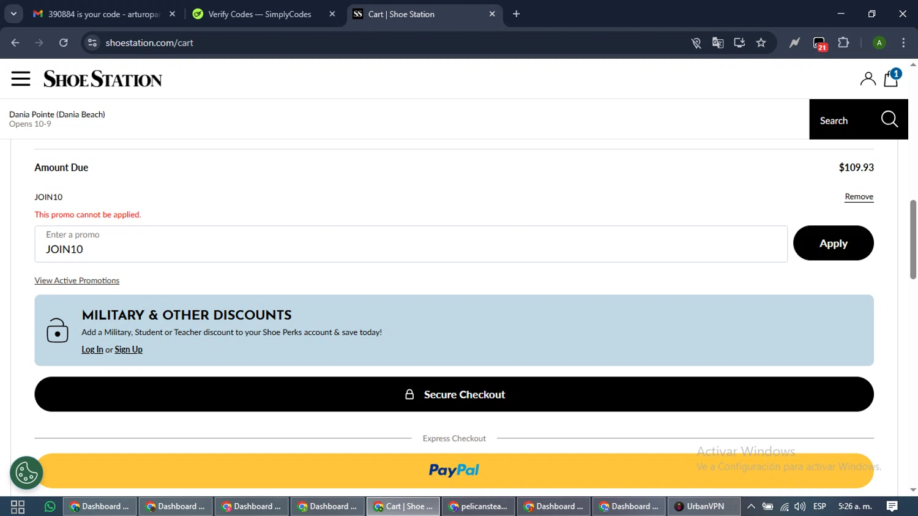
Task: Pay with the PayPal express button
Action: click(454, 470)
